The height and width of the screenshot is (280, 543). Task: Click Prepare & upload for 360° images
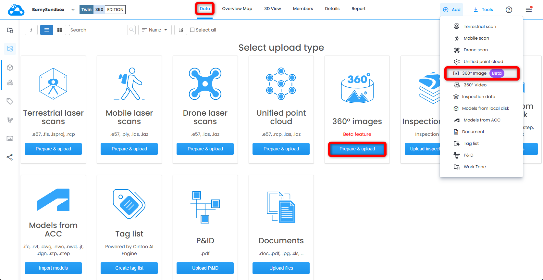(x=357, y=149)
